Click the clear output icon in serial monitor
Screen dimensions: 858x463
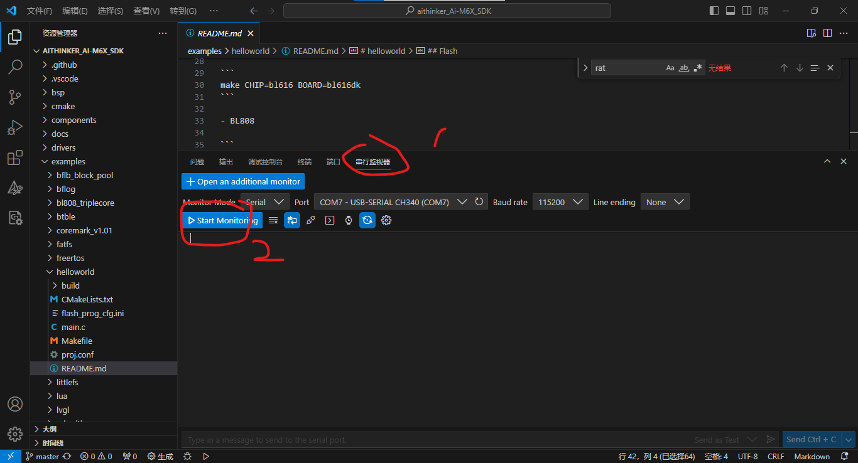(x=273, y=220)
